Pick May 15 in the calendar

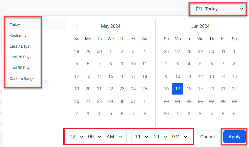click(x=111, y=76)
